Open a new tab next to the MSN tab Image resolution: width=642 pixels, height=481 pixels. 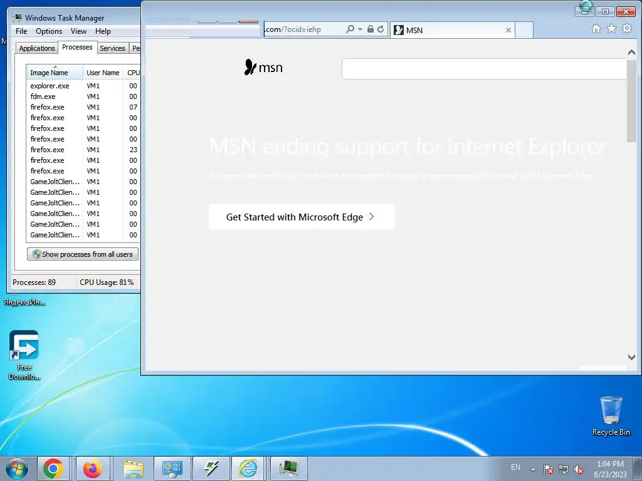tap(524, 30)
